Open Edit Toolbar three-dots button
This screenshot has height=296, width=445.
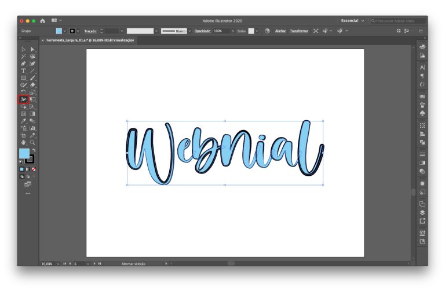click(x=28, y=194)
